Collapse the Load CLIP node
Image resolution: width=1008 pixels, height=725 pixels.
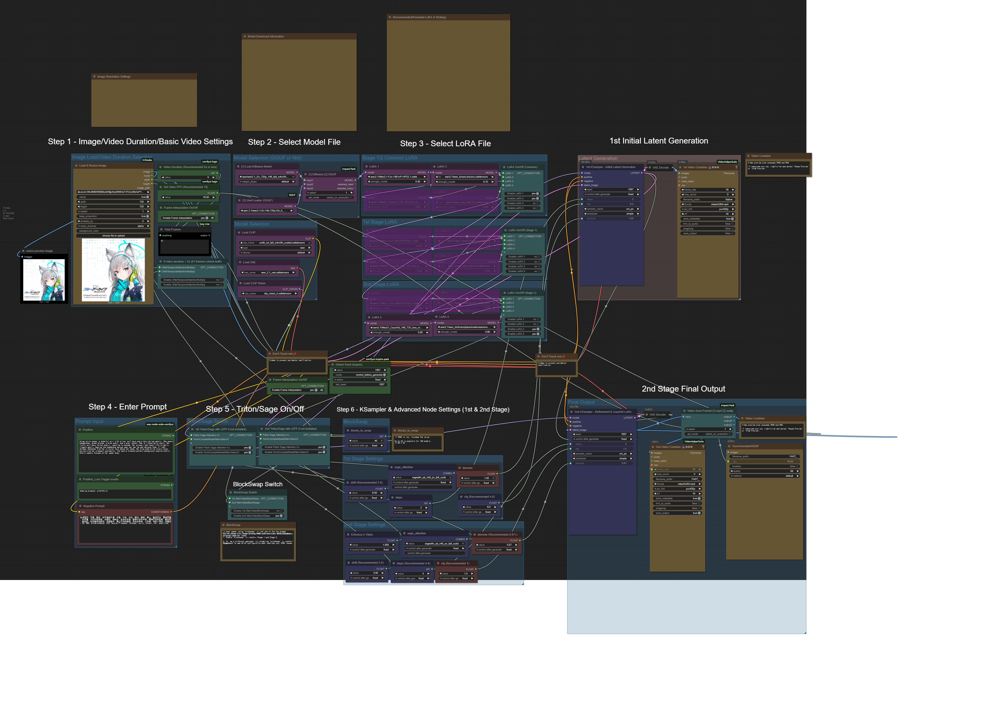(239, 232)
